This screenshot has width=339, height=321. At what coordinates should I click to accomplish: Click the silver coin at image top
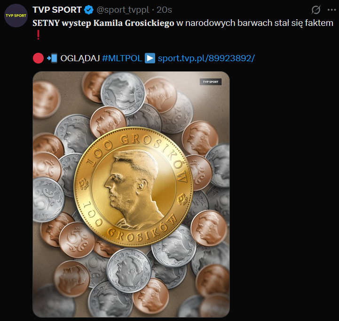click(123, 94)
